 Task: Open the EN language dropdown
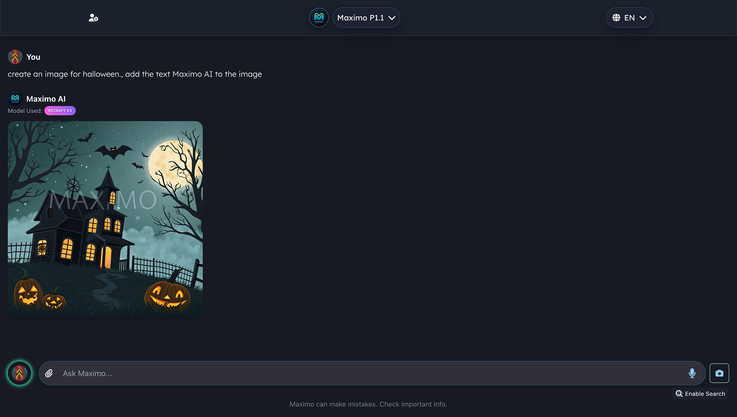(x=629, y=18)
